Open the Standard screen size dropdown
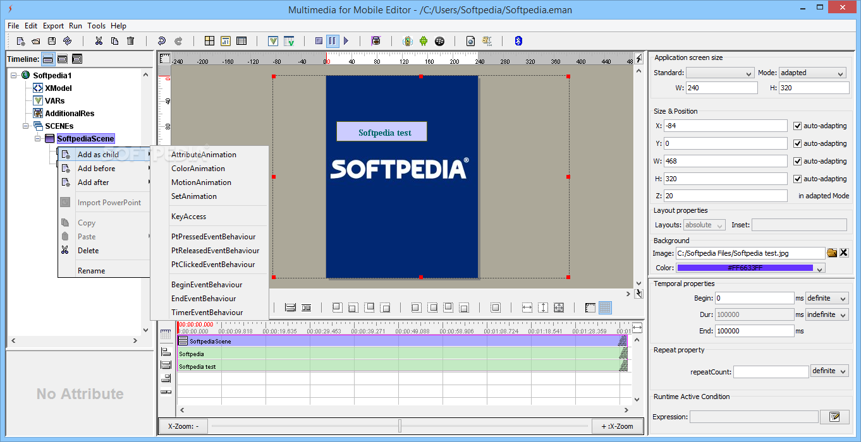Image resolution: width=861 pixels, height=442 pixels. pos(720,73)
